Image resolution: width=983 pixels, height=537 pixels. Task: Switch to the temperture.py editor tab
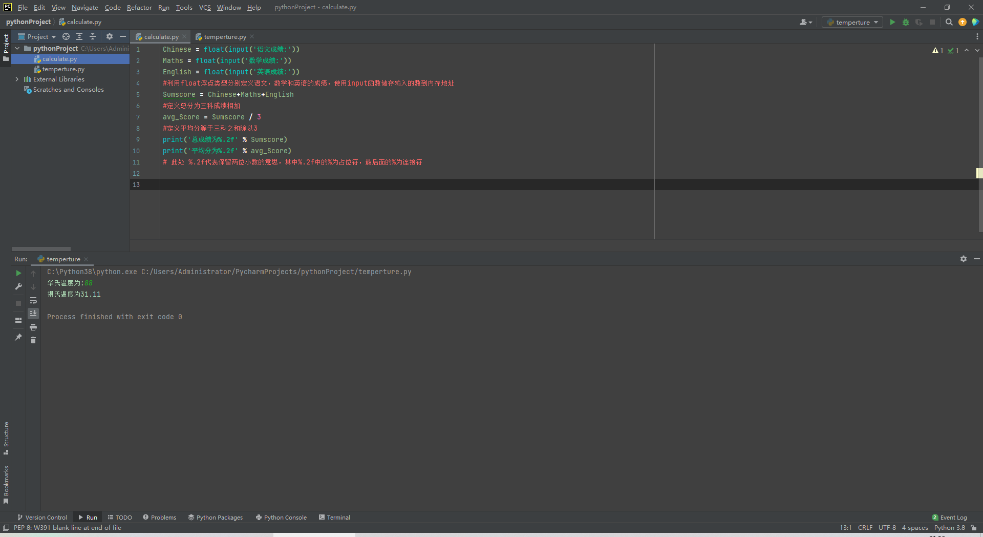(x=225, y=36)
